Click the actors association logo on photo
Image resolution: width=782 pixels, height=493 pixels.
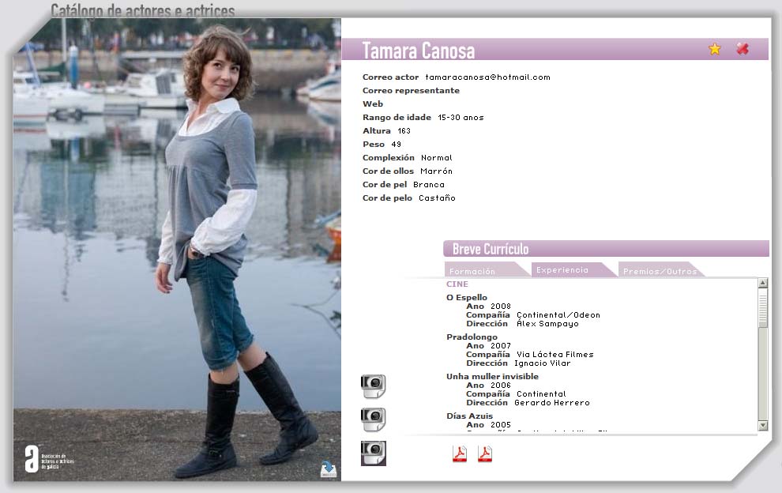click(49, 458)
